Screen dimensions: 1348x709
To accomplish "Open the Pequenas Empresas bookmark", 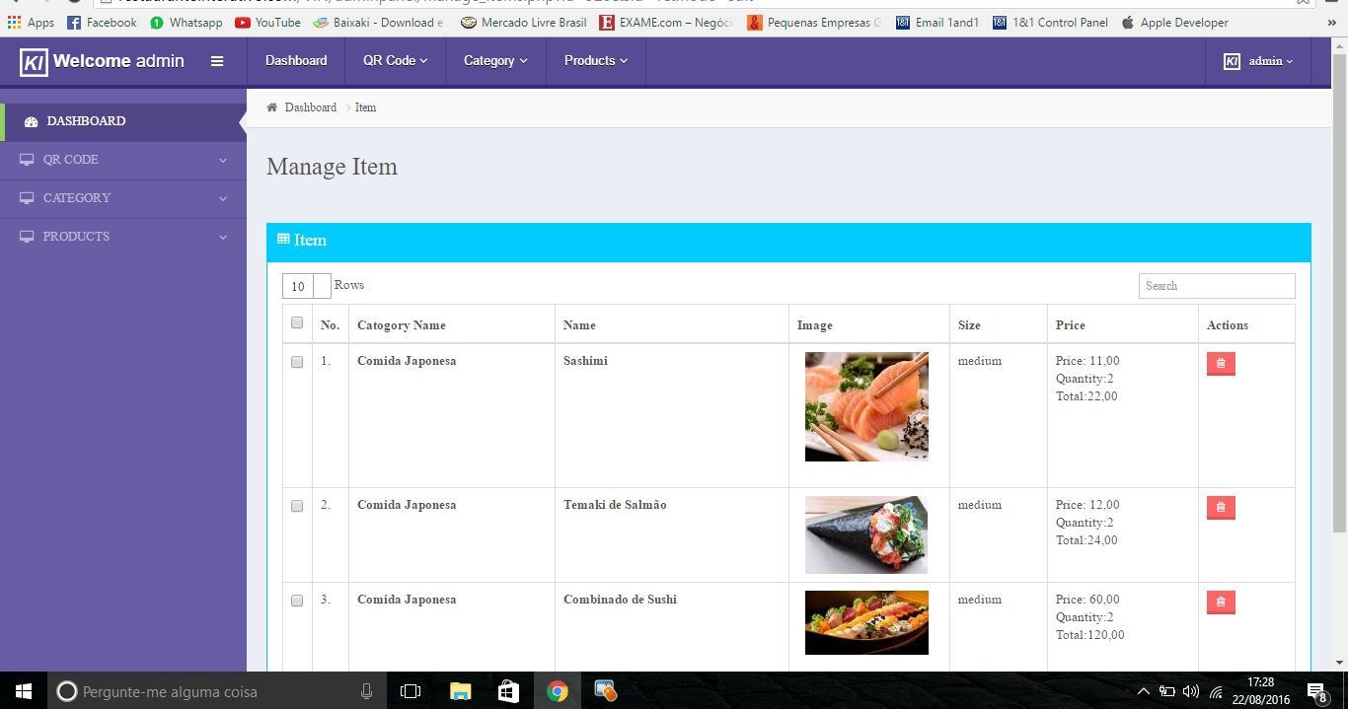I will click(x=815, y=22).
